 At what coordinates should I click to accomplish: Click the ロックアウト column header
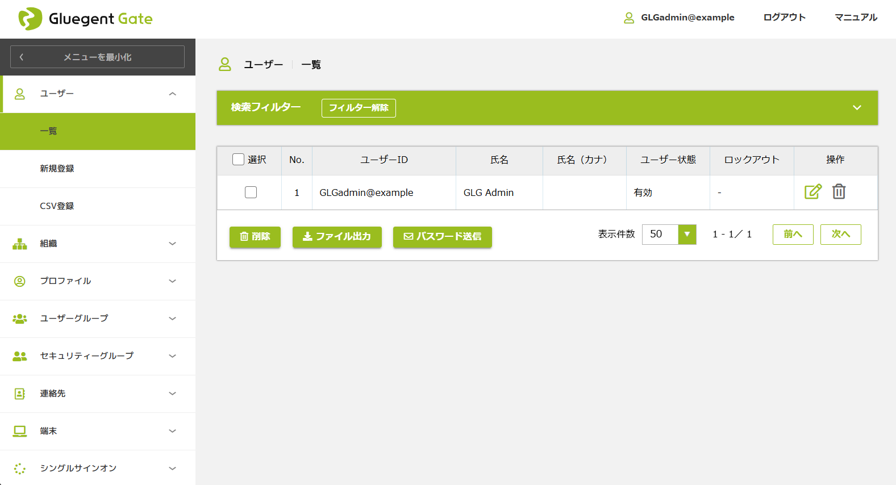(x=752, y=160)
